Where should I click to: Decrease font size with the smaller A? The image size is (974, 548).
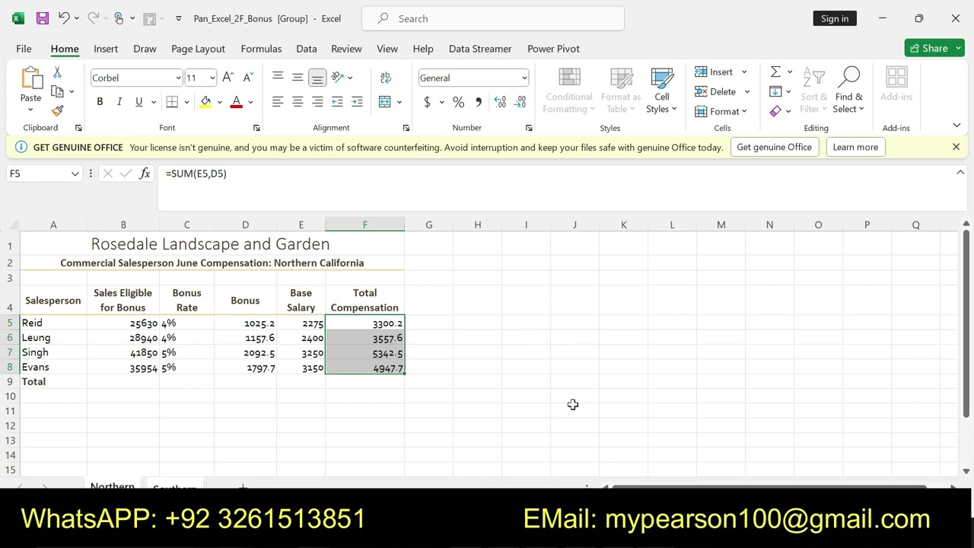click(247, 78)
